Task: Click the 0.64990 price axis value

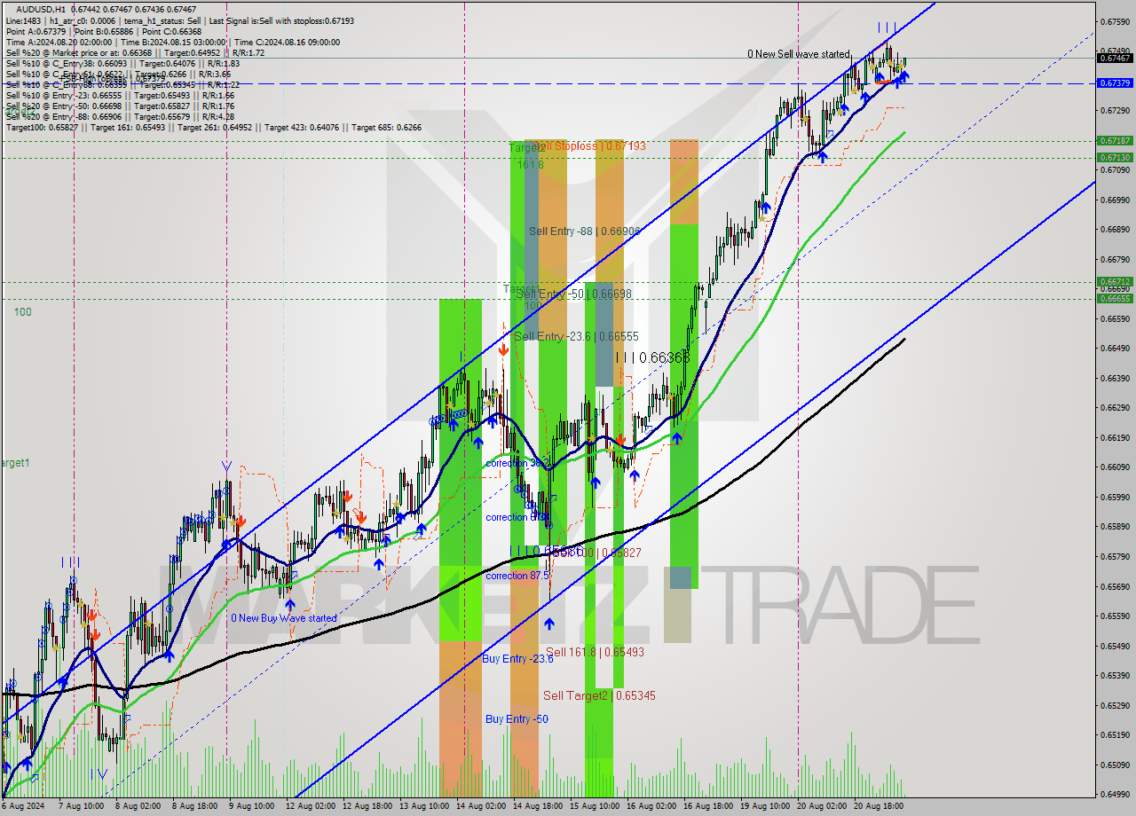Action: tap(1115, 794)
